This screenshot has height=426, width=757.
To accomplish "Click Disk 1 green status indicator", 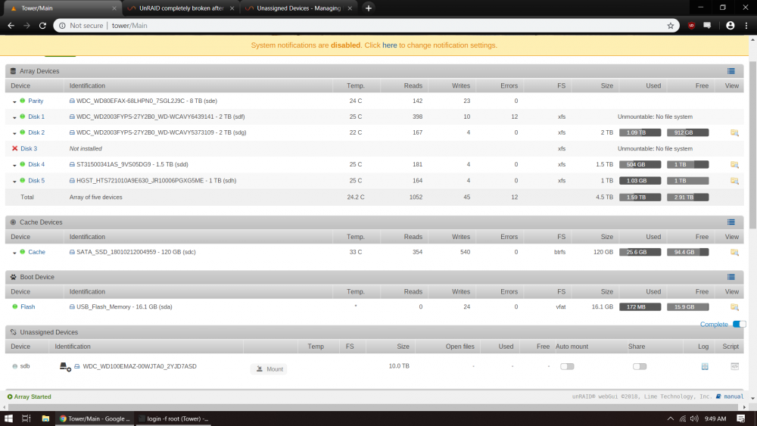I will tap(22, 117).
